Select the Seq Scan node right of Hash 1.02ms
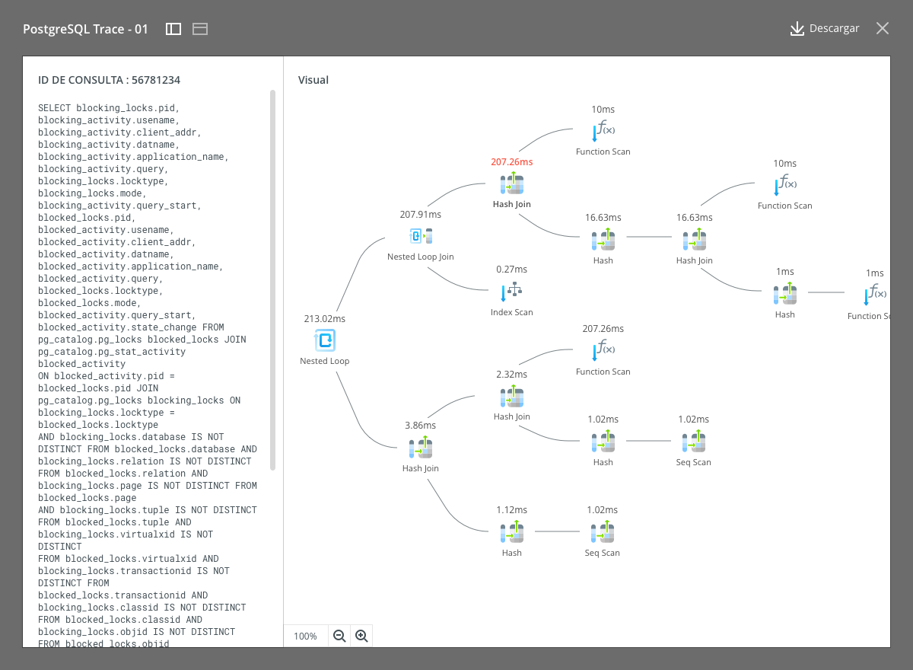The width and height of the screenshot is (913, 670). 694,442
